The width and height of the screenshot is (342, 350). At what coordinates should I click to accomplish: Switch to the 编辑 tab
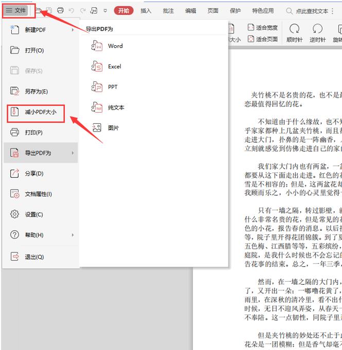(191, 10)
